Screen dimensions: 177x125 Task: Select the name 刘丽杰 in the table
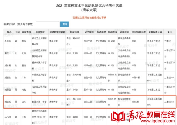coord(8,77)
